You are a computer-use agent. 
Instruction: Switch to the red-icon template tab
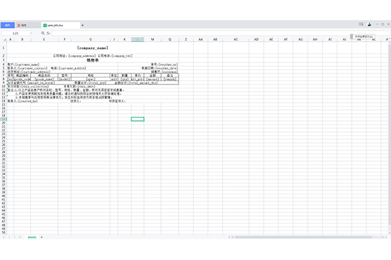[x=28, y=25]
